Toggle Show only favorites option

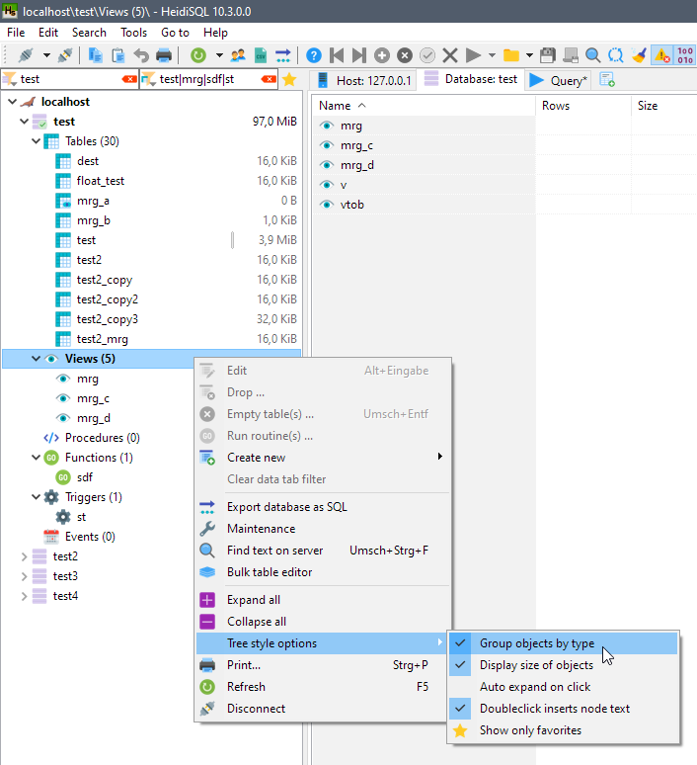(564, 730)
